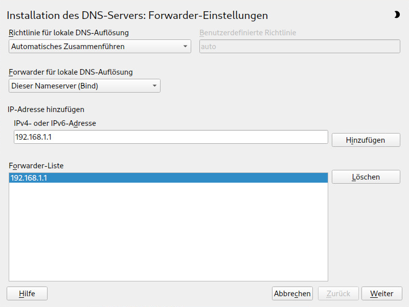The height and width of the screenshot is (307, 409).
Task: Click the Benutzerdefinierte Richtlinie auto field
Action: click(300, 47)
